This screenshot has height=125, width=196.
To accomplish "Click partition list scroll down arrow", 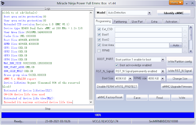I will (190, 51).
